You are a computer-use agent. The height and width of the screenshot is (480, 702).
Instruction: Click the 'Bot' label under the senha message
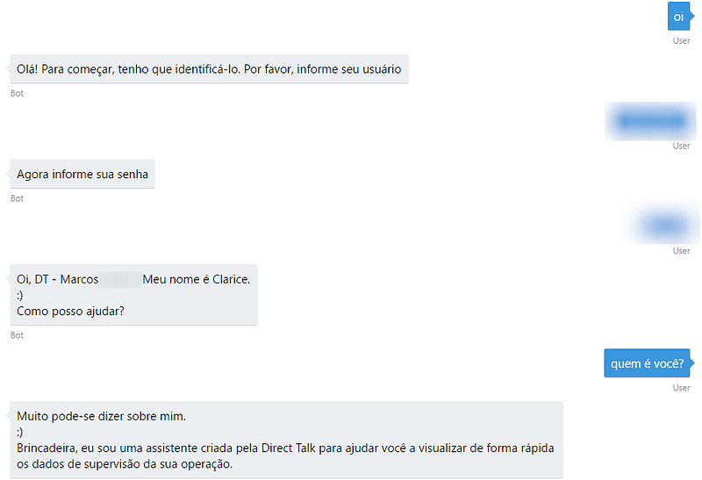pos(17,198)
